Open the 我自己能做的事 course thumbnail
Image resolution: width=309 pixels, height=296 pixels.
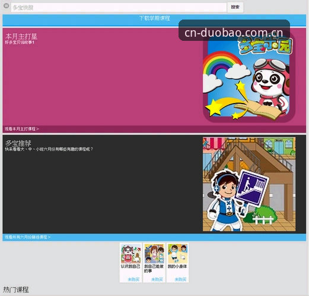click(x=154, y=253)
